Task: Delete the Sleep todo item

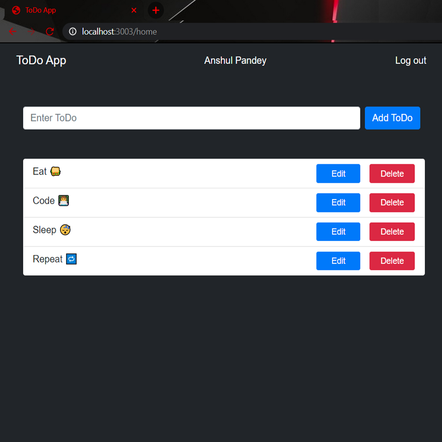Action: click(392, 231)
